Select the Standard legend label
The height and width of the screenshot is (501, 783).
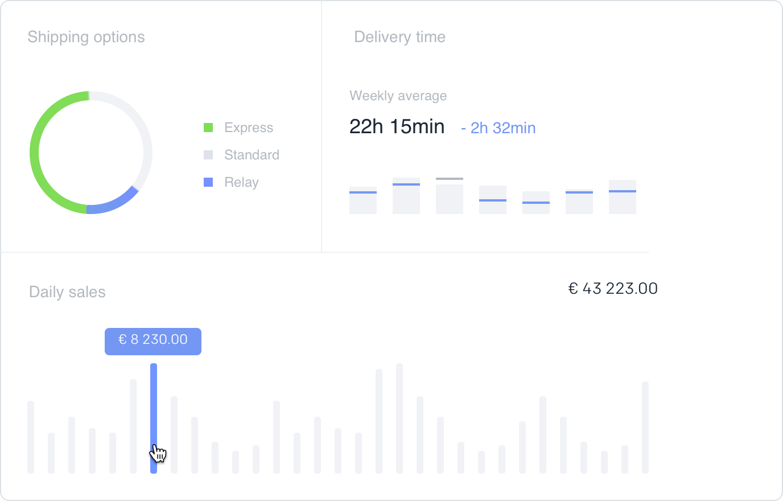pos(252,155)
